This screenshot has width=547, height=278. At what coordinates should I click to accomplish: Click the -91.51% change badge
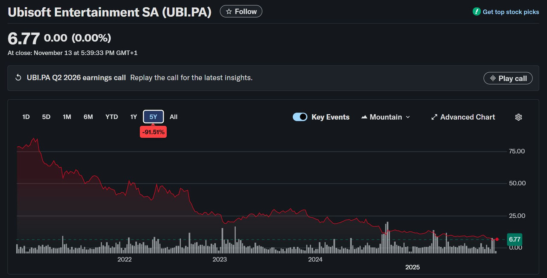click(x=153, y=132)
